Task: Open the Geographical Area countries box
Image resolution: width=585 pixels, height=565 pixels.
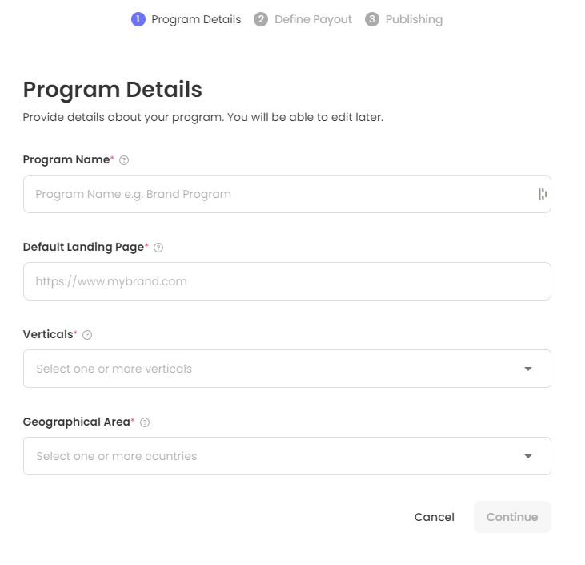Action: pos(272,456)
